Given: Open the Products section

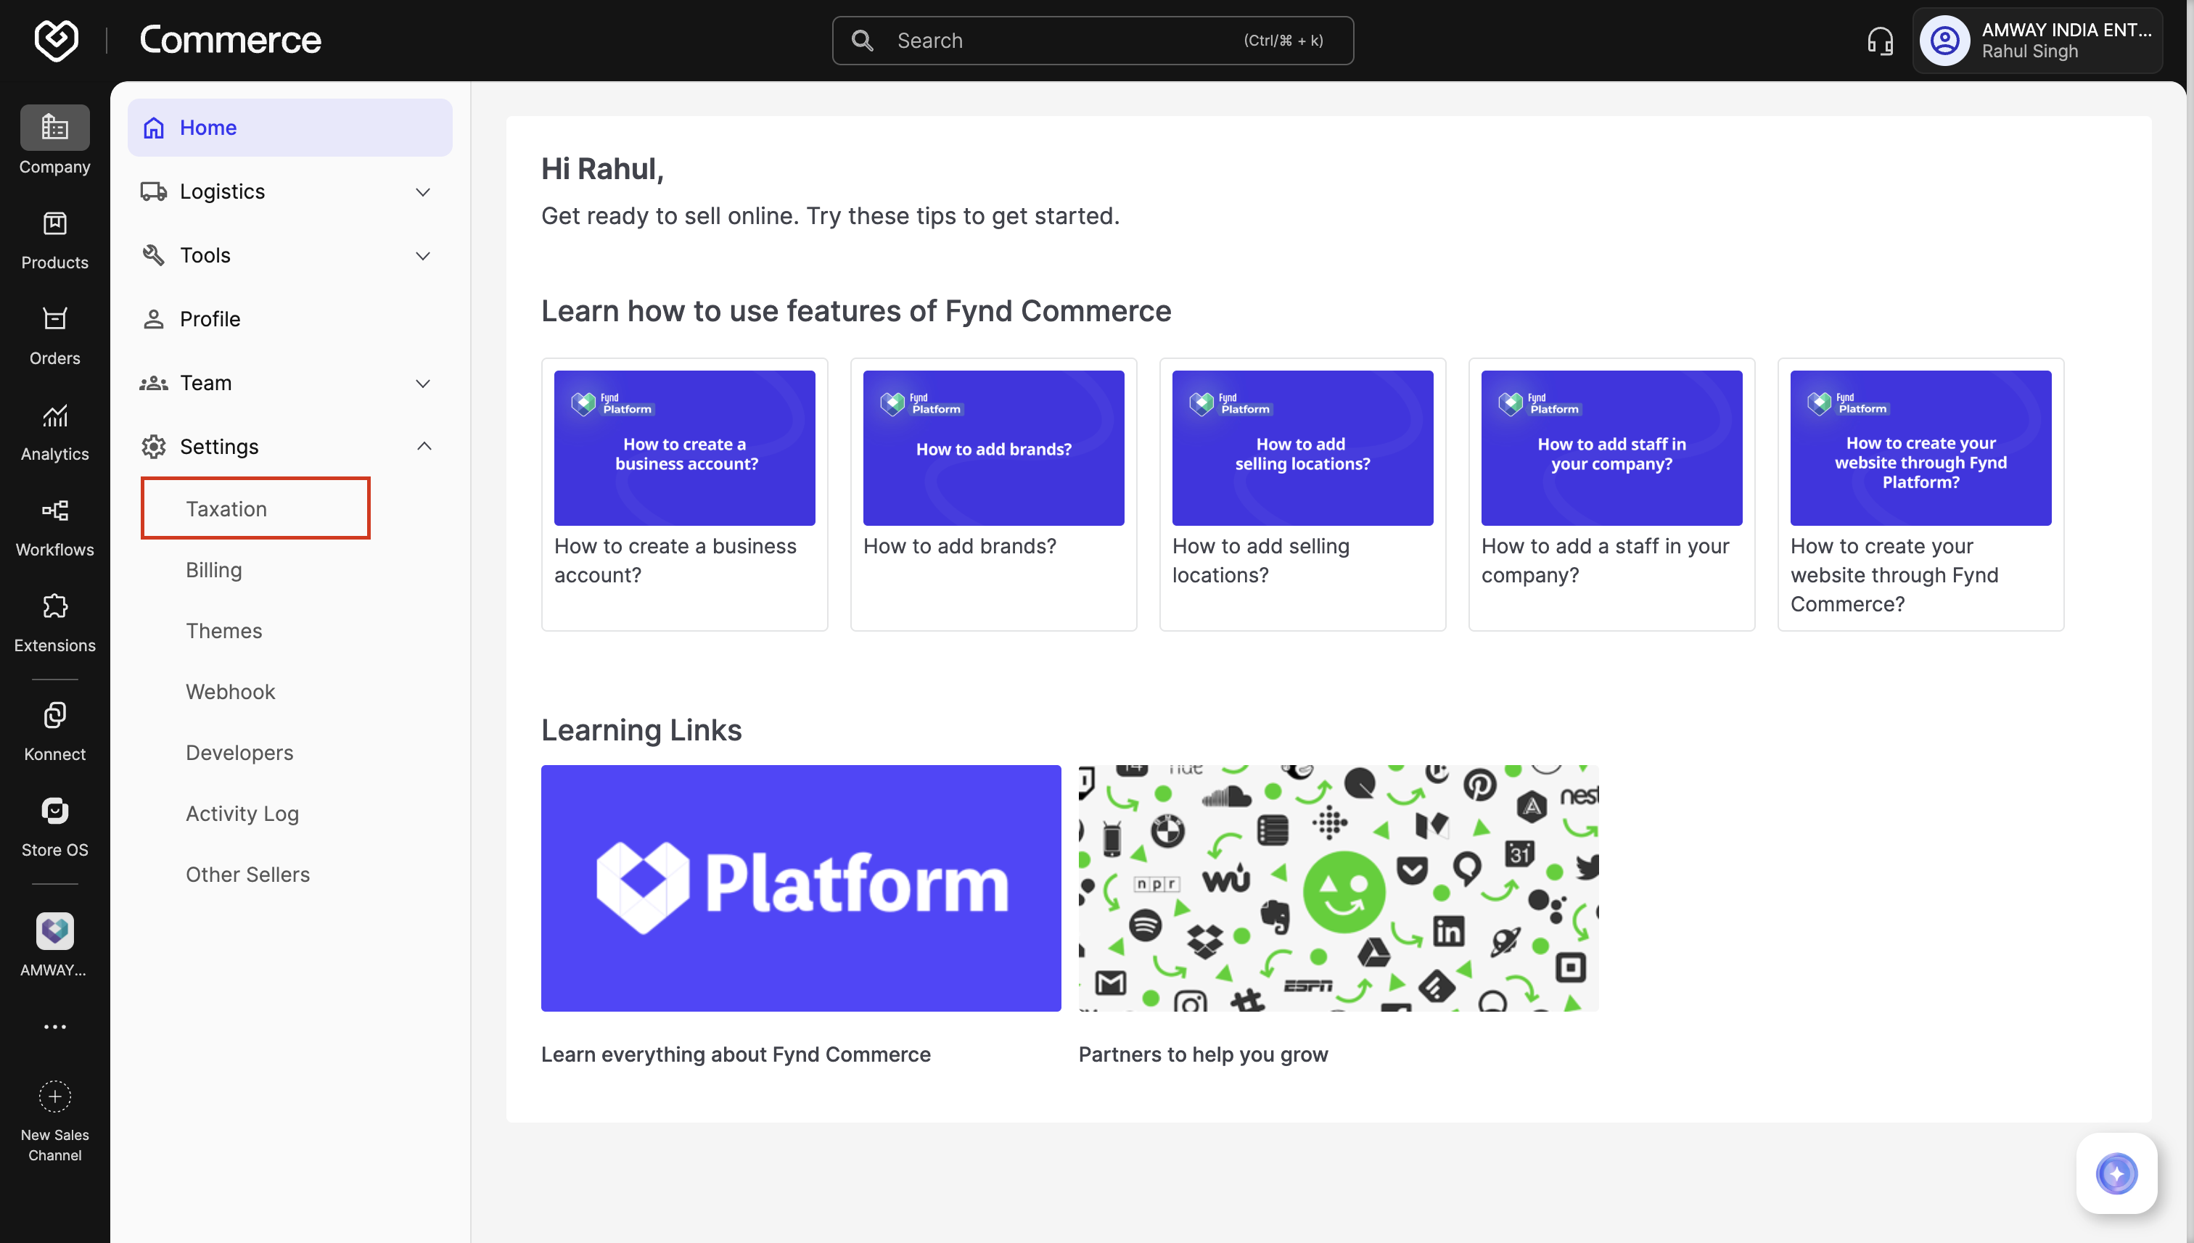Looking at the screenshot, I should coord(54,241).
